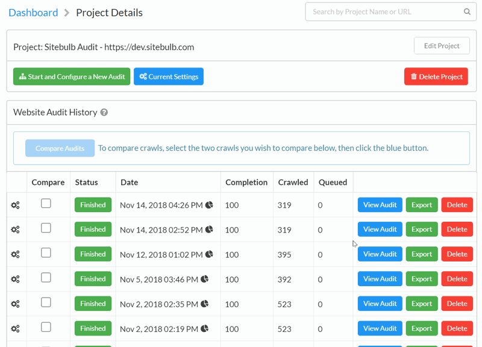Screen dimensions: 482x347
Task: Open settings gears for Nov 2 02:35 PM audit
Action: 16,304
